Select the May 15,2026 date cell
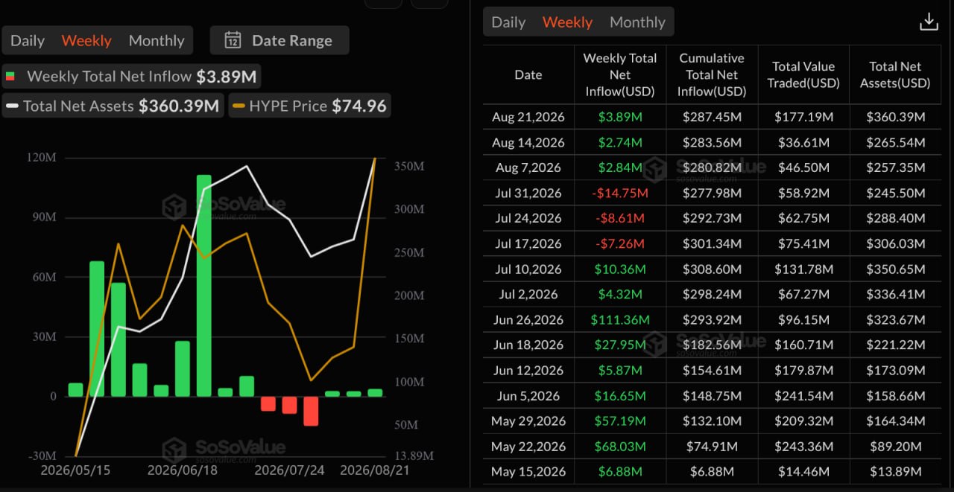 (x=528, y=471)
